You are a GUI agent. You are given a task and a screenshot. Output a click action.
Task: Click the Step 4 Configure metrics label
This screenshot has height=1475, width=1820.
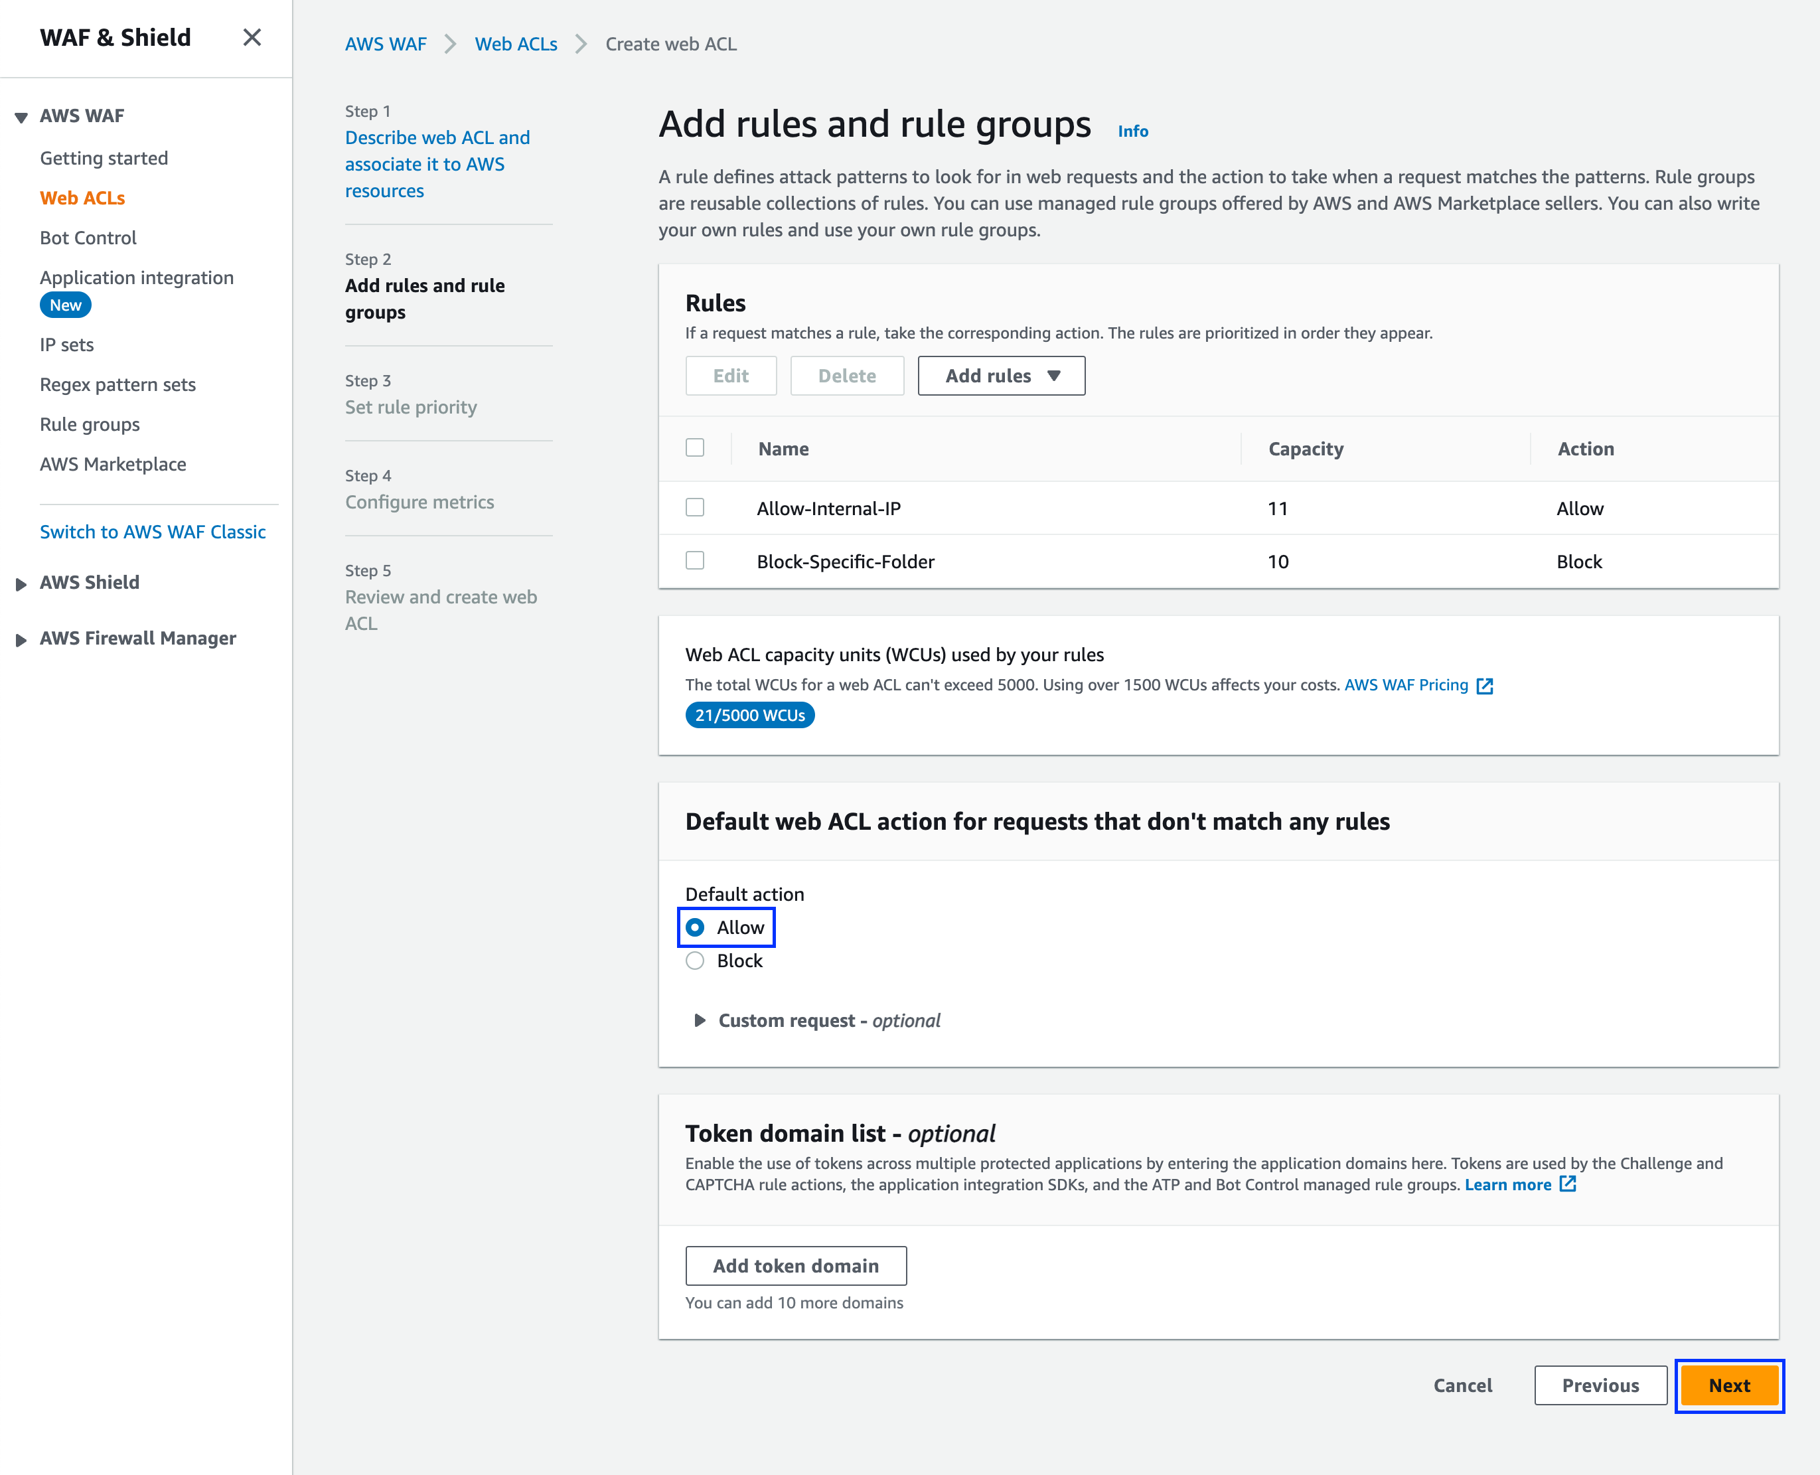(419, 502)
